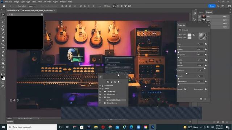Click the Interior Color swatch
The height and width of the screenshot is (130, 232).
click(x=189, y=38)
